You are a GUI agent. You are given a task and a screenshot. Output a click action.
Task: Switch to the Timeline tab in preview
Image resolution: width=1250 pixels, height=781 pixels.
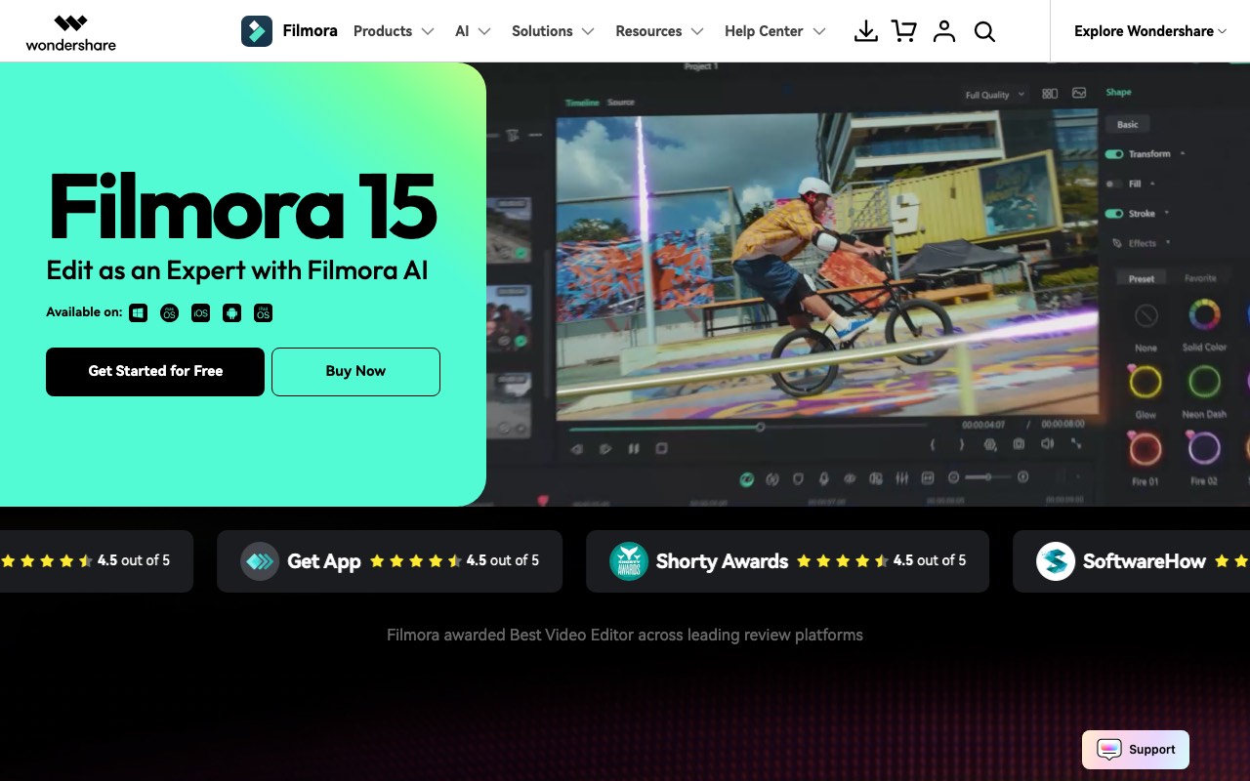582,103
